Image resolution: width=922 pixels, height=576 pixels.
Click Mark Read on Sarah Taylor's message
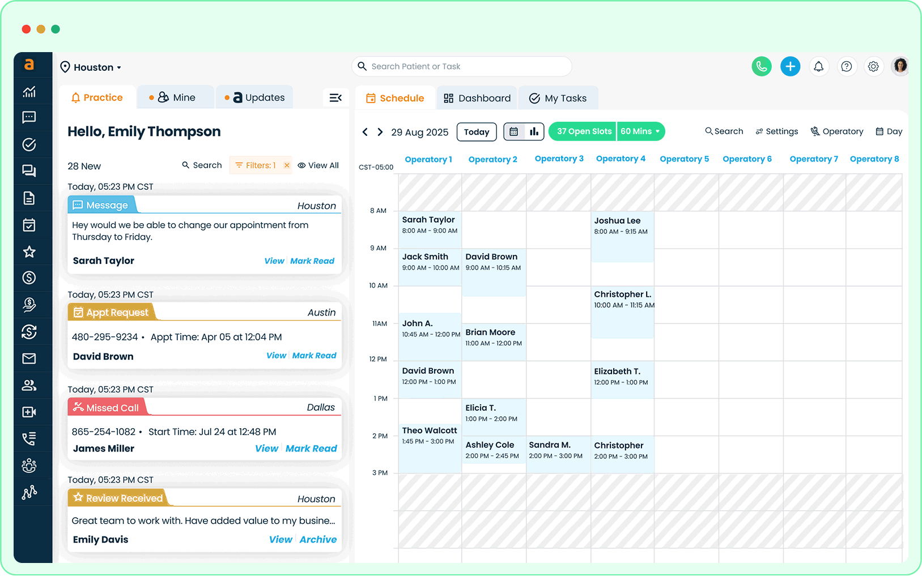312,261
